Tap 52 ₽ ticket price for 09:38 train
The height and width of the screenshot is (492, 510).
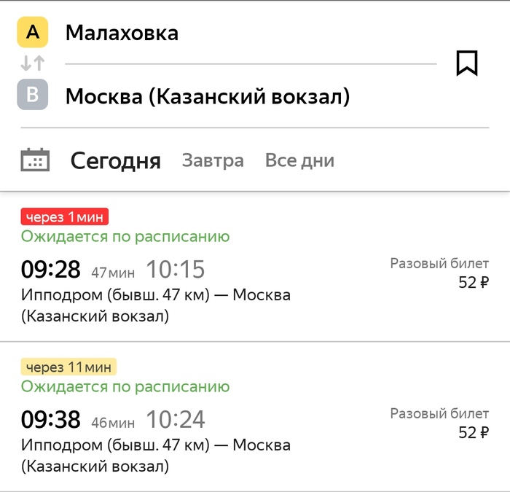tap(474, 433)
